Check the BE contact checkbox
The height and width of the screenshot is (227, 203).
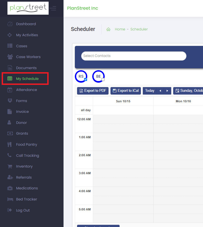click(103, 79)
